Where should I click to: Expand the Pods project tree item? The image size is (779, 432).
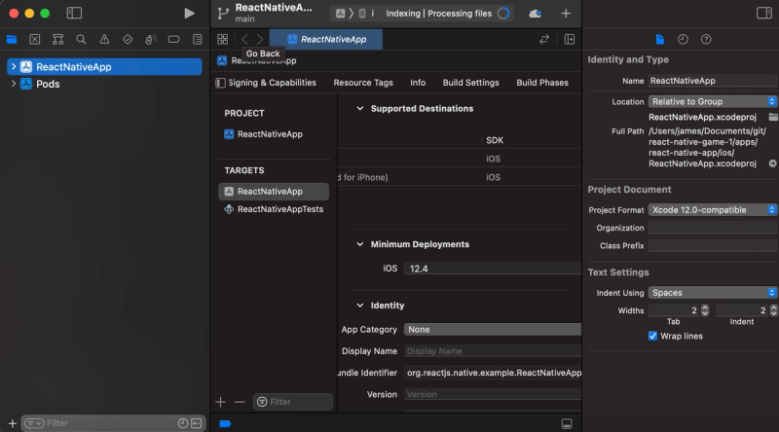coord(14,84)
